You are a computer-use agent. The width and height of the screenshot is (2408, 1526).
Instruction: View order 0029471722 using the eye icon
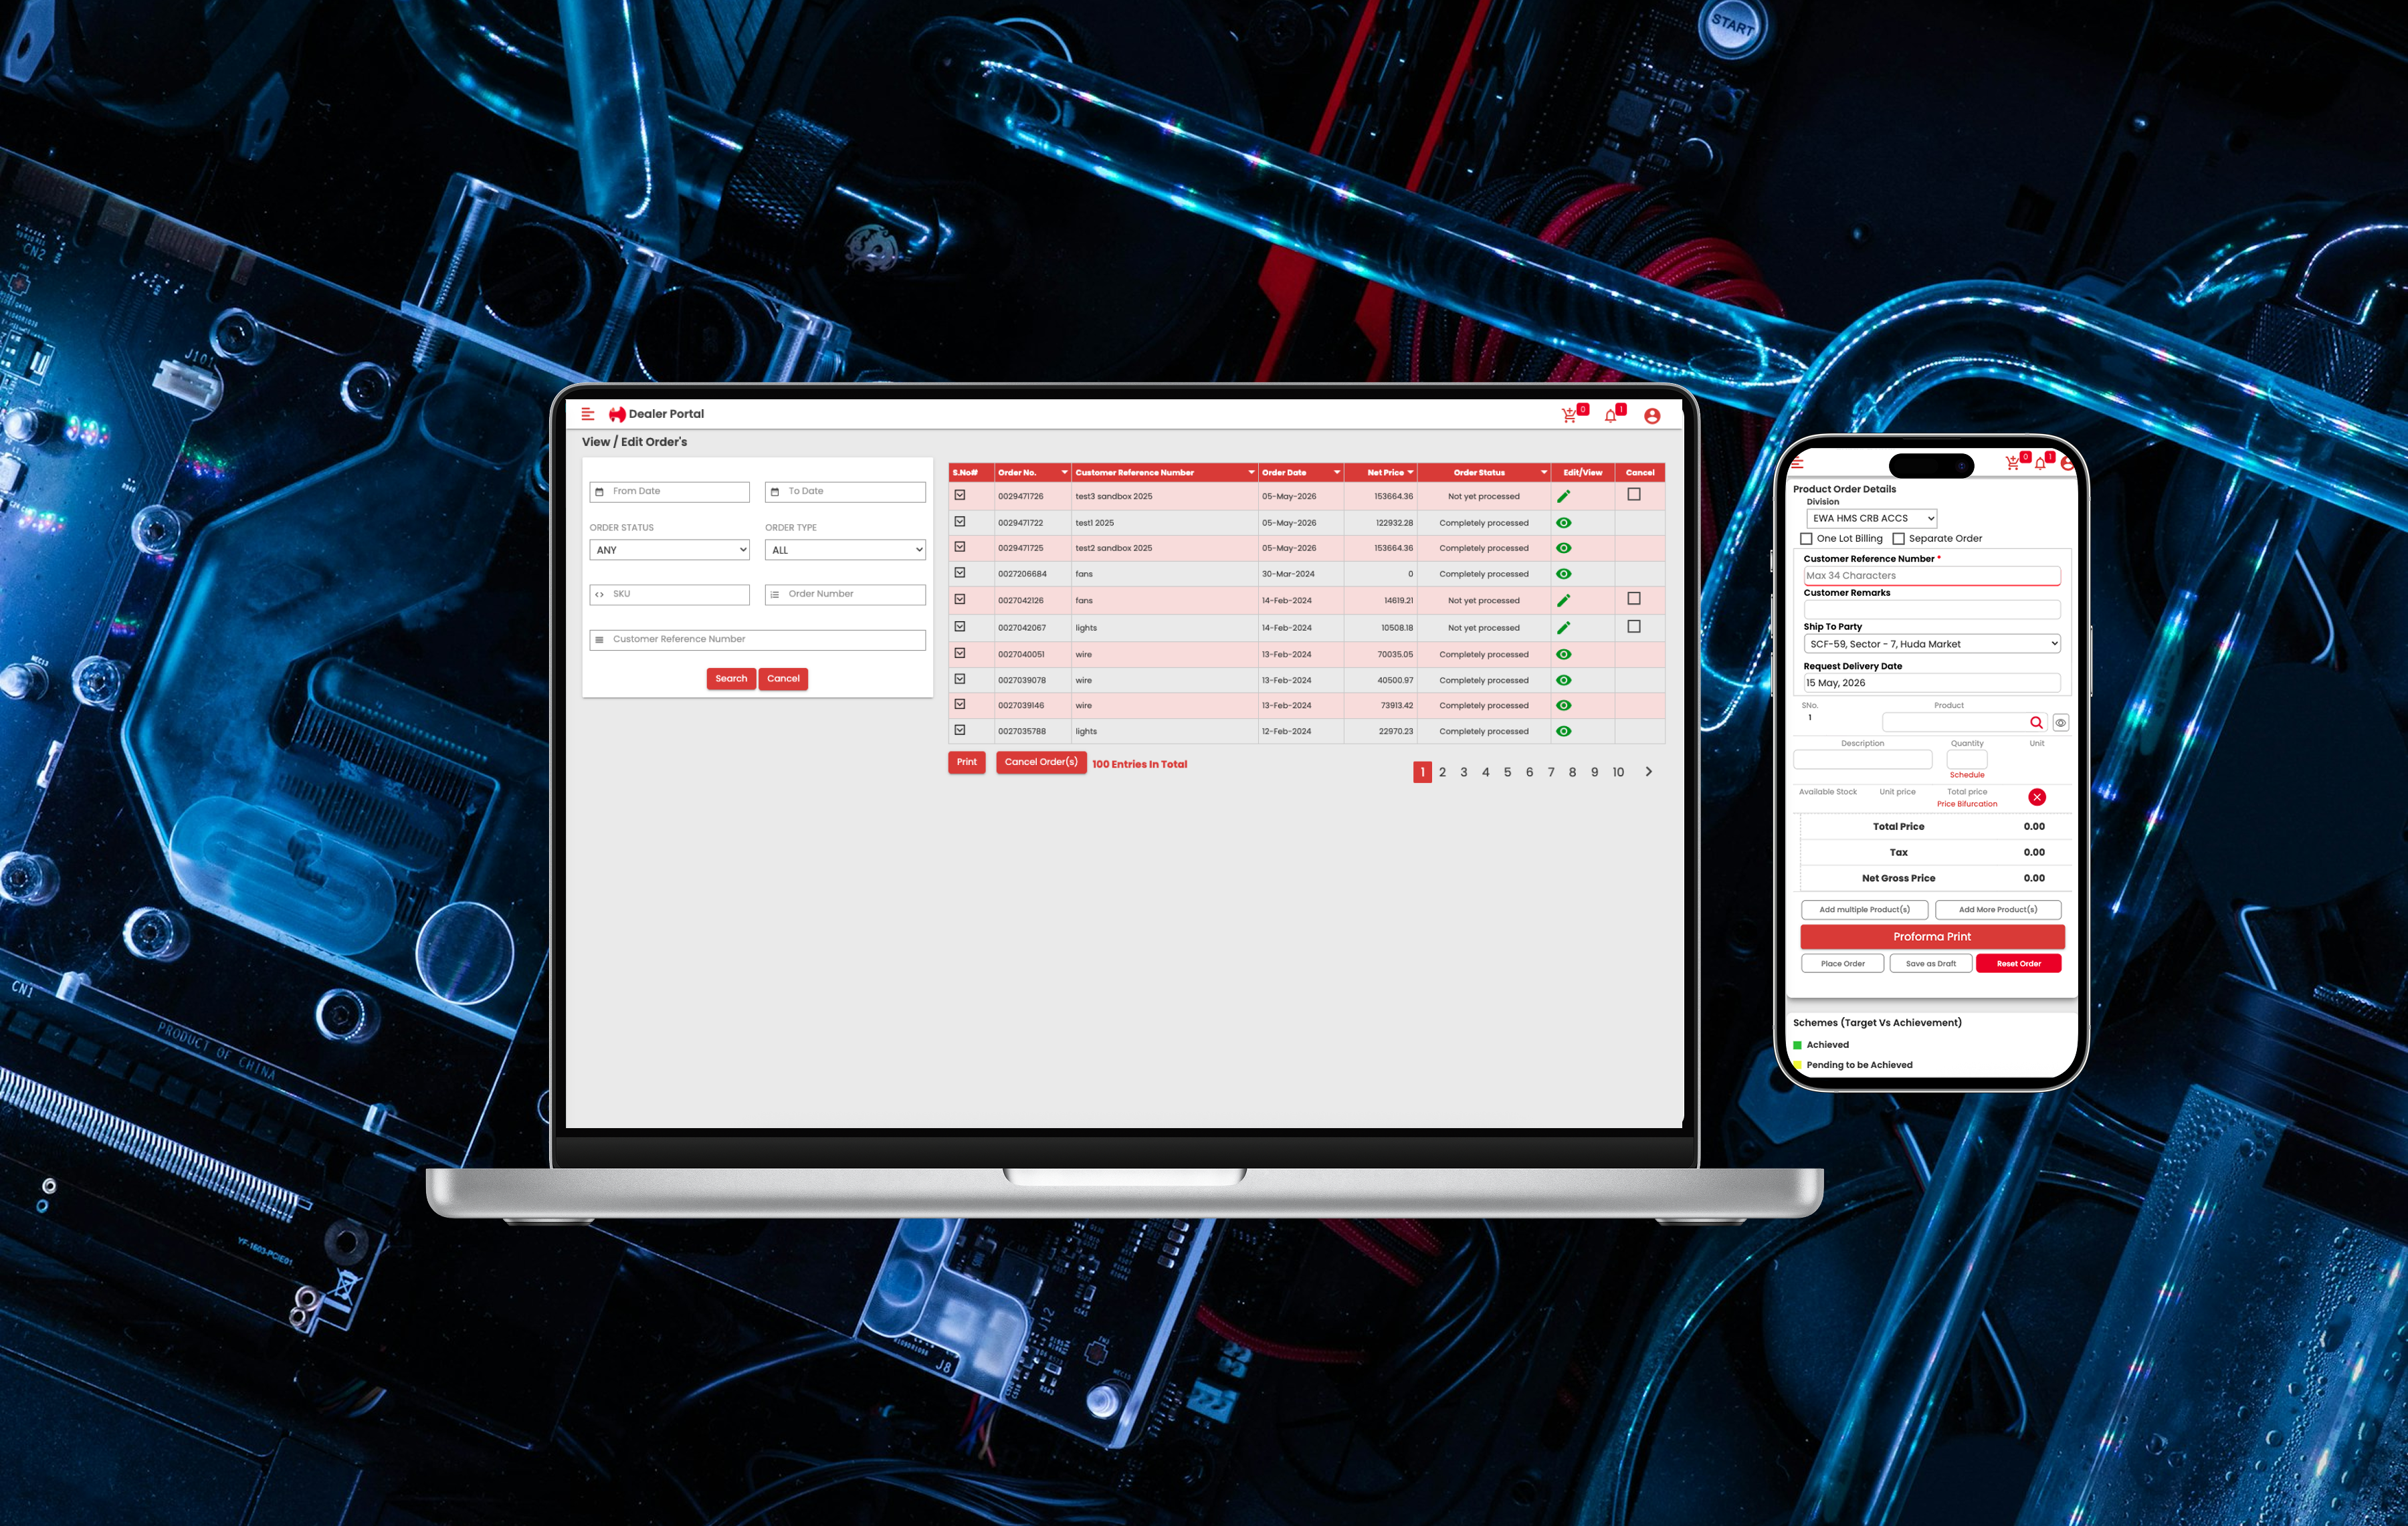tap(1564, 523)
